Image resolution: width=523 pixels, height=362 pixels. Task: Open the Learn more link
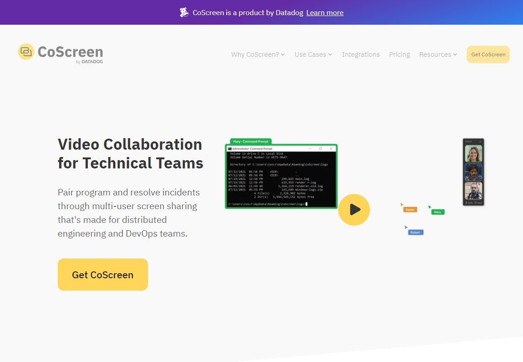tap(325, 13)
